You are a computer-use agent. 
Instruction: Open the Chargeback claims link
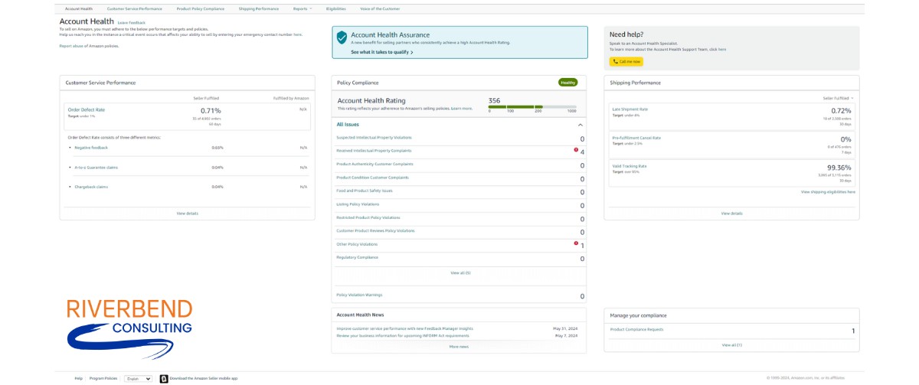click(x=91, y=187)
